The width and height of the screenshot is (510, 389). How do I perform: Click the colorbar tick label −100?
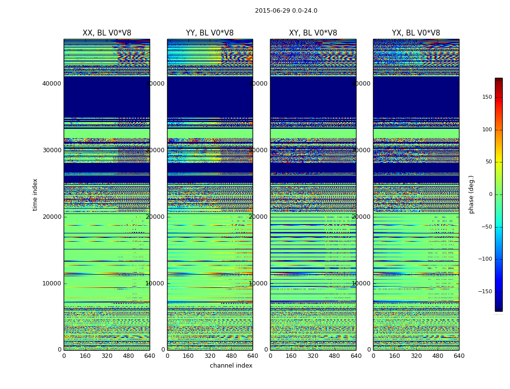485,259
